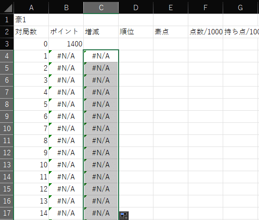Image resolution: width=259 pixels, height=220 pixels.
Task: Select column B header
Action: click(x=66, y=8)
